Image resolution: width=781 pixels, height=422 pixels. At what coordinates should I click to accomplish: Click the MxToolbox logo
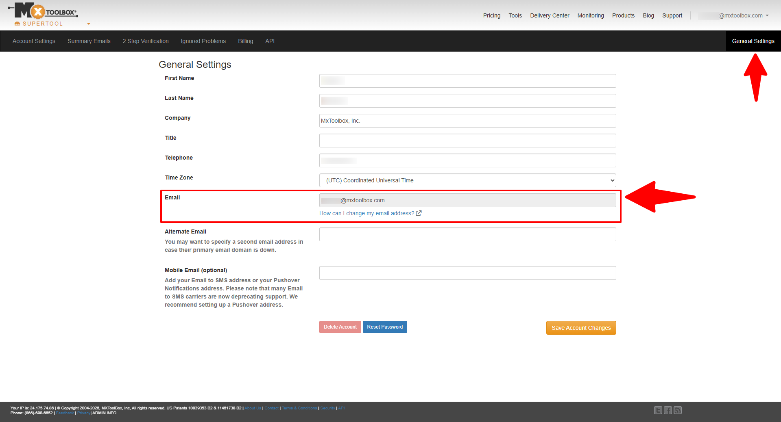(x=43, y=11)
